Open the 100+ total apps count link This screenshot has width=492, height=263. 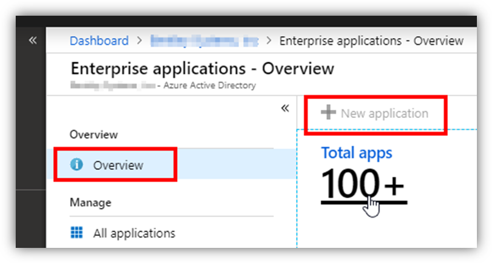tap(361, 184)
